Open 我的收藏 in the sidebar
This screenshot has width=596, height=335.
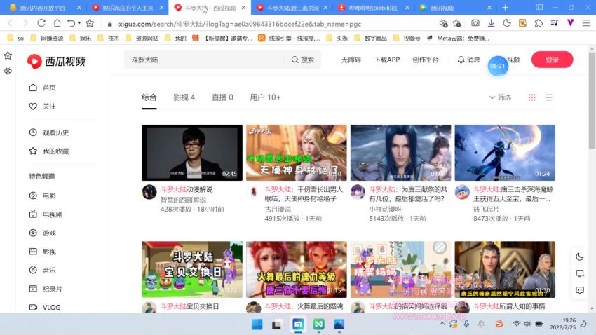[x=49, y=151]
